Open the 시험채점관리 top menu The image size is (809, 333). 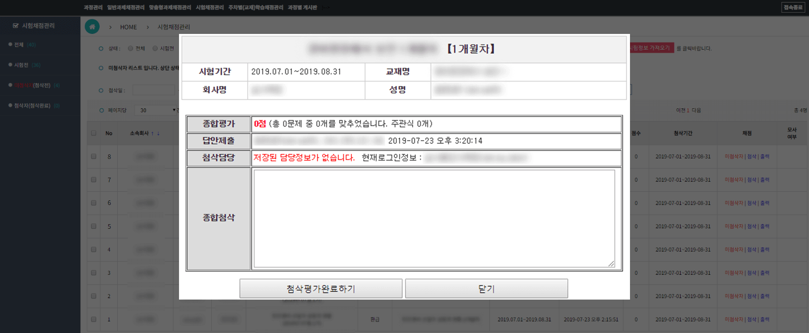point(210,8)
